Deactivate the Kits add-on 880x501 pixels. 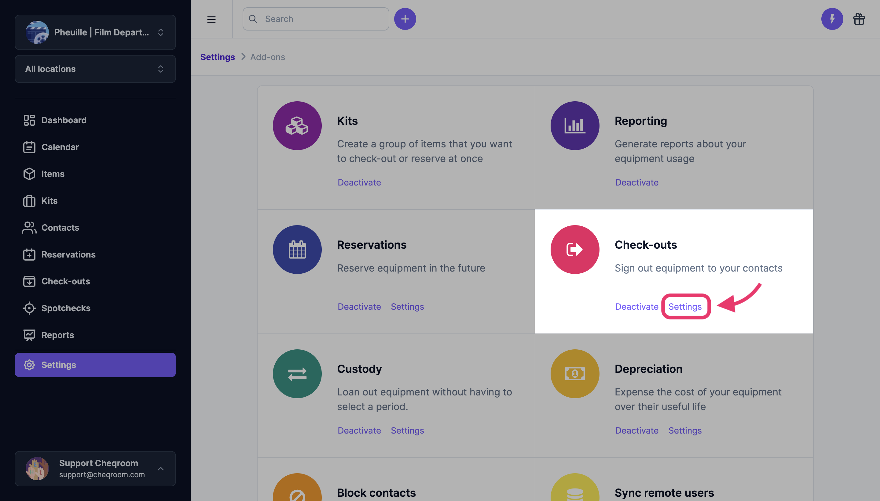tap(359, 182)
